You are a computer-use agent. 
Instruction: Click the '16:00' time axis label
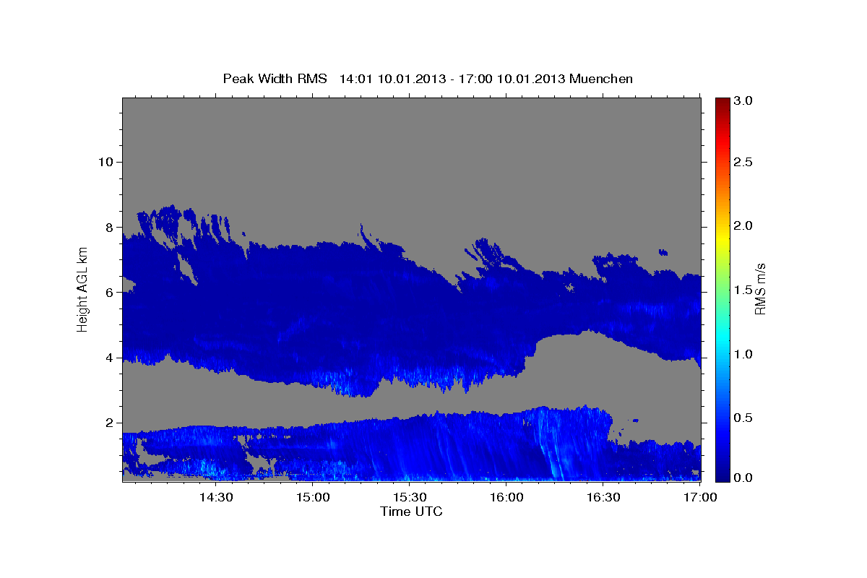tap(506, 497)
